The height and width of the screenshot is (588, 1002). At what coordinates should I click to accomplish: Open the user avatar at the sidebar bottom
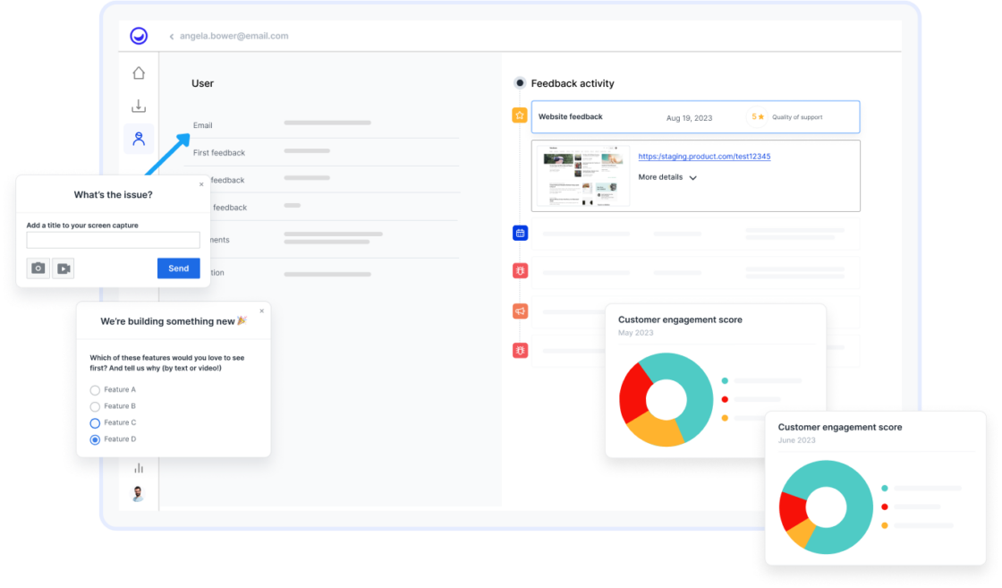[139, 492]
